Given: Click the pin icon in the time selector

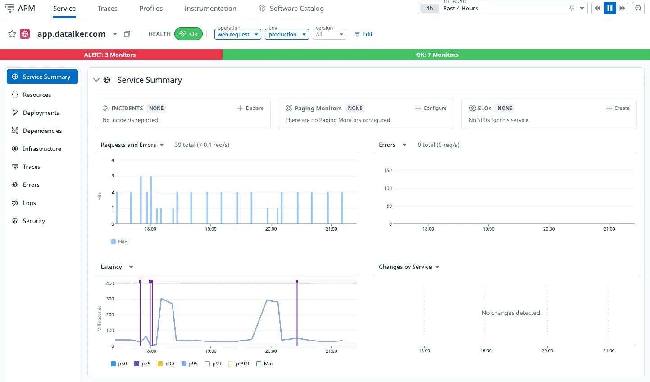Looking at the screenshot, I should click(x=572, y=8).
